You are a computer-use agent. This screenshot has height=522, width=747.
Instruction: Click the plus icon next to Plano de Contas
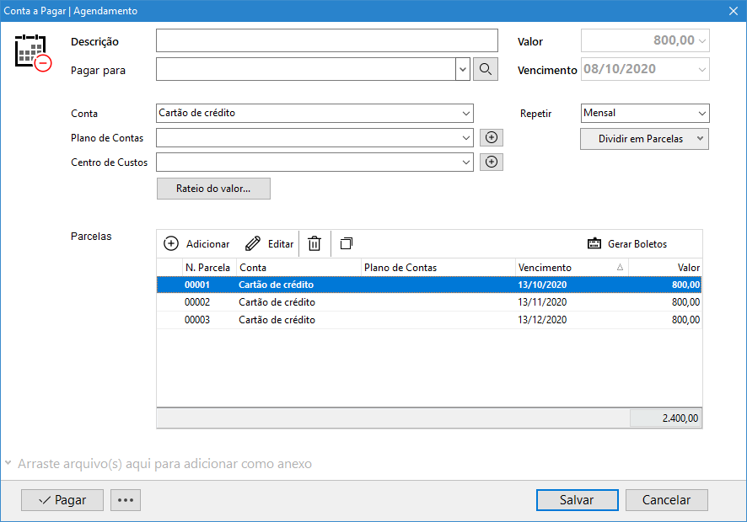pyautogui.click(x=491, y=138)
